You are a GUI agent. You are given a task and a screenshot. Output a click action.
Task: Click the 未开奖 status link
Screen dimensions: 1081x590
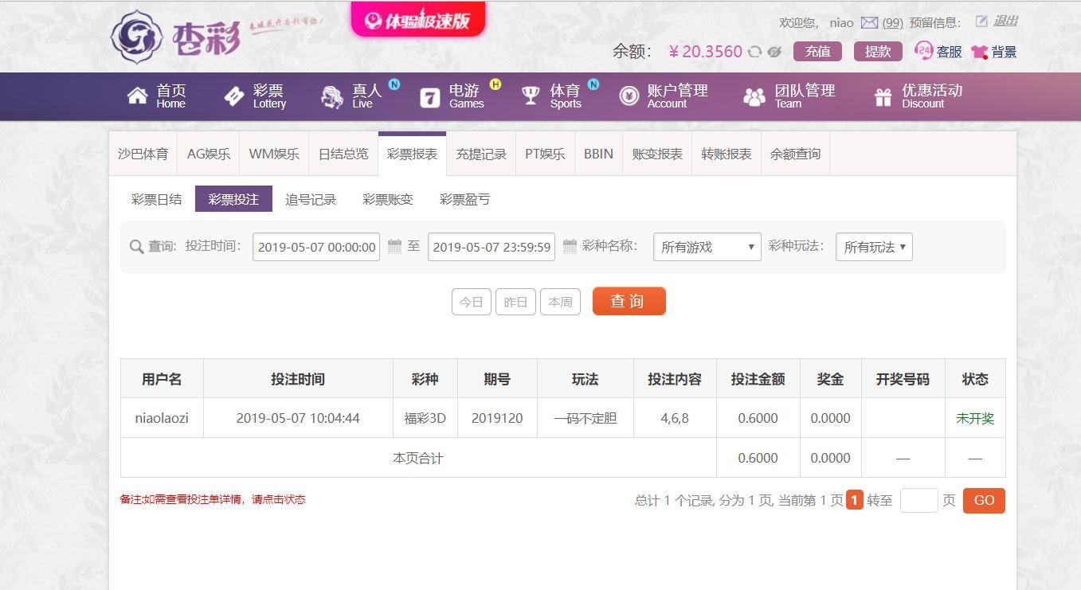pyautogui.click(x=975, y=418)
